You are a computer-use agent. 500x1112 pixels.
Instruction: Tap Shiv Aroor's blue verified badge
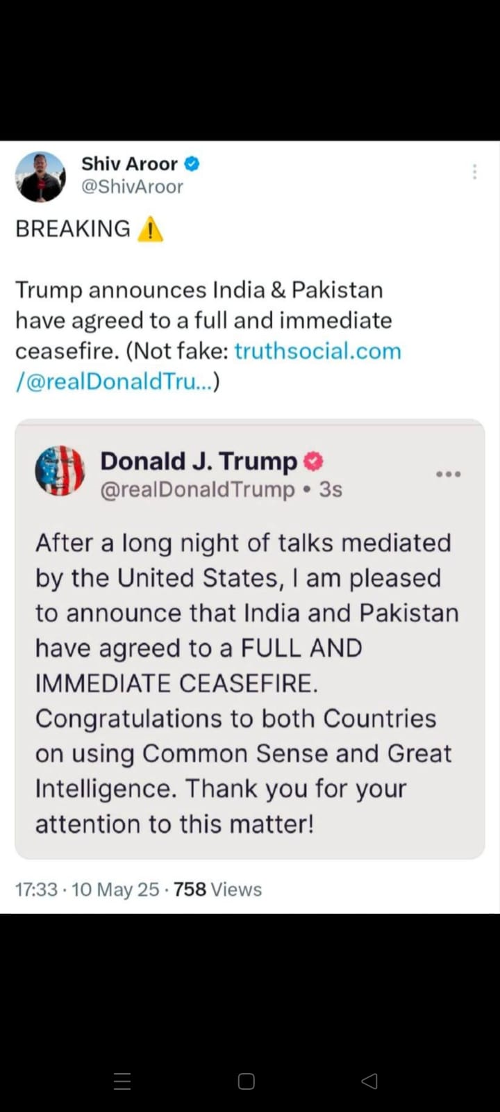192,164
